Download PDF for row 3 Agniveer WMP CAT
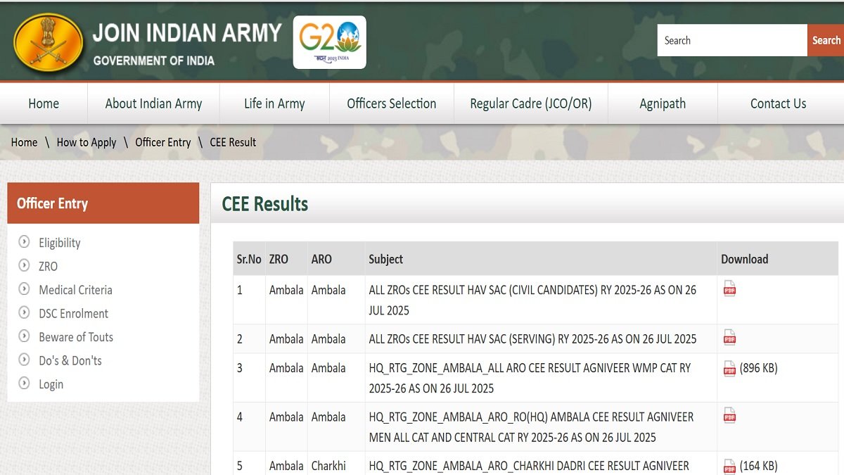This screenshot has width=844, height=475. coord(729,368)
